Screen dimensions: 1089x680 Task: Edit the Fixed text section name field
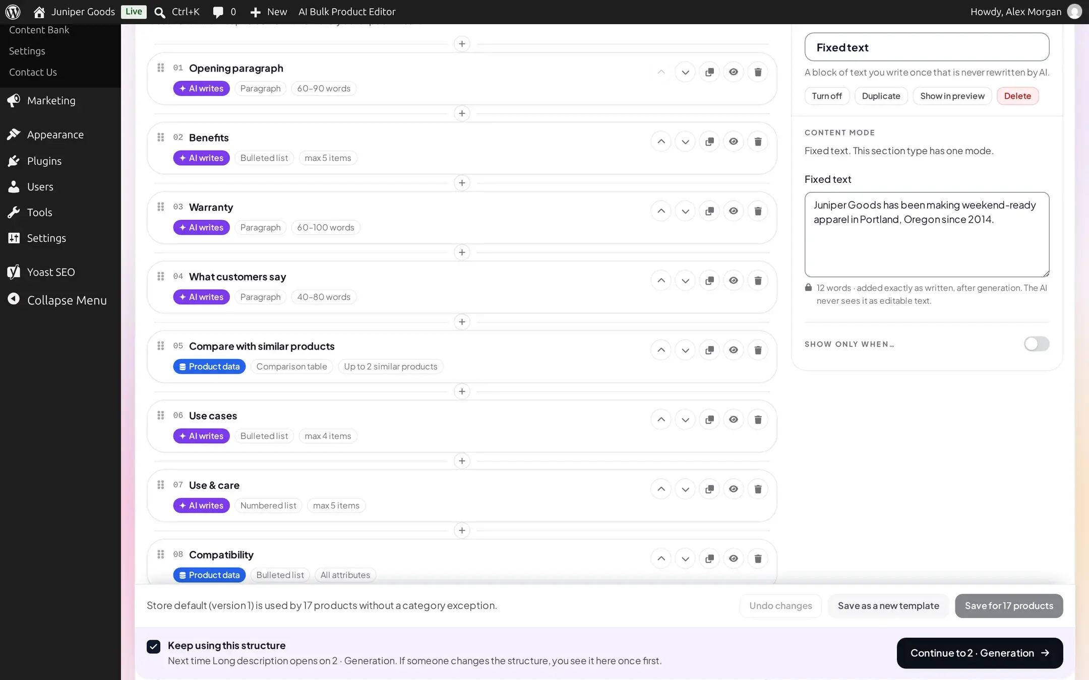pos(927,47)
